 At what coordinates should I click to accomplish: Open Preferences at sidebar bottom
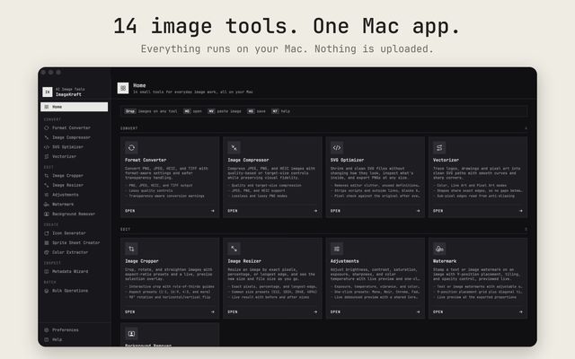click(x=74, y=329)
